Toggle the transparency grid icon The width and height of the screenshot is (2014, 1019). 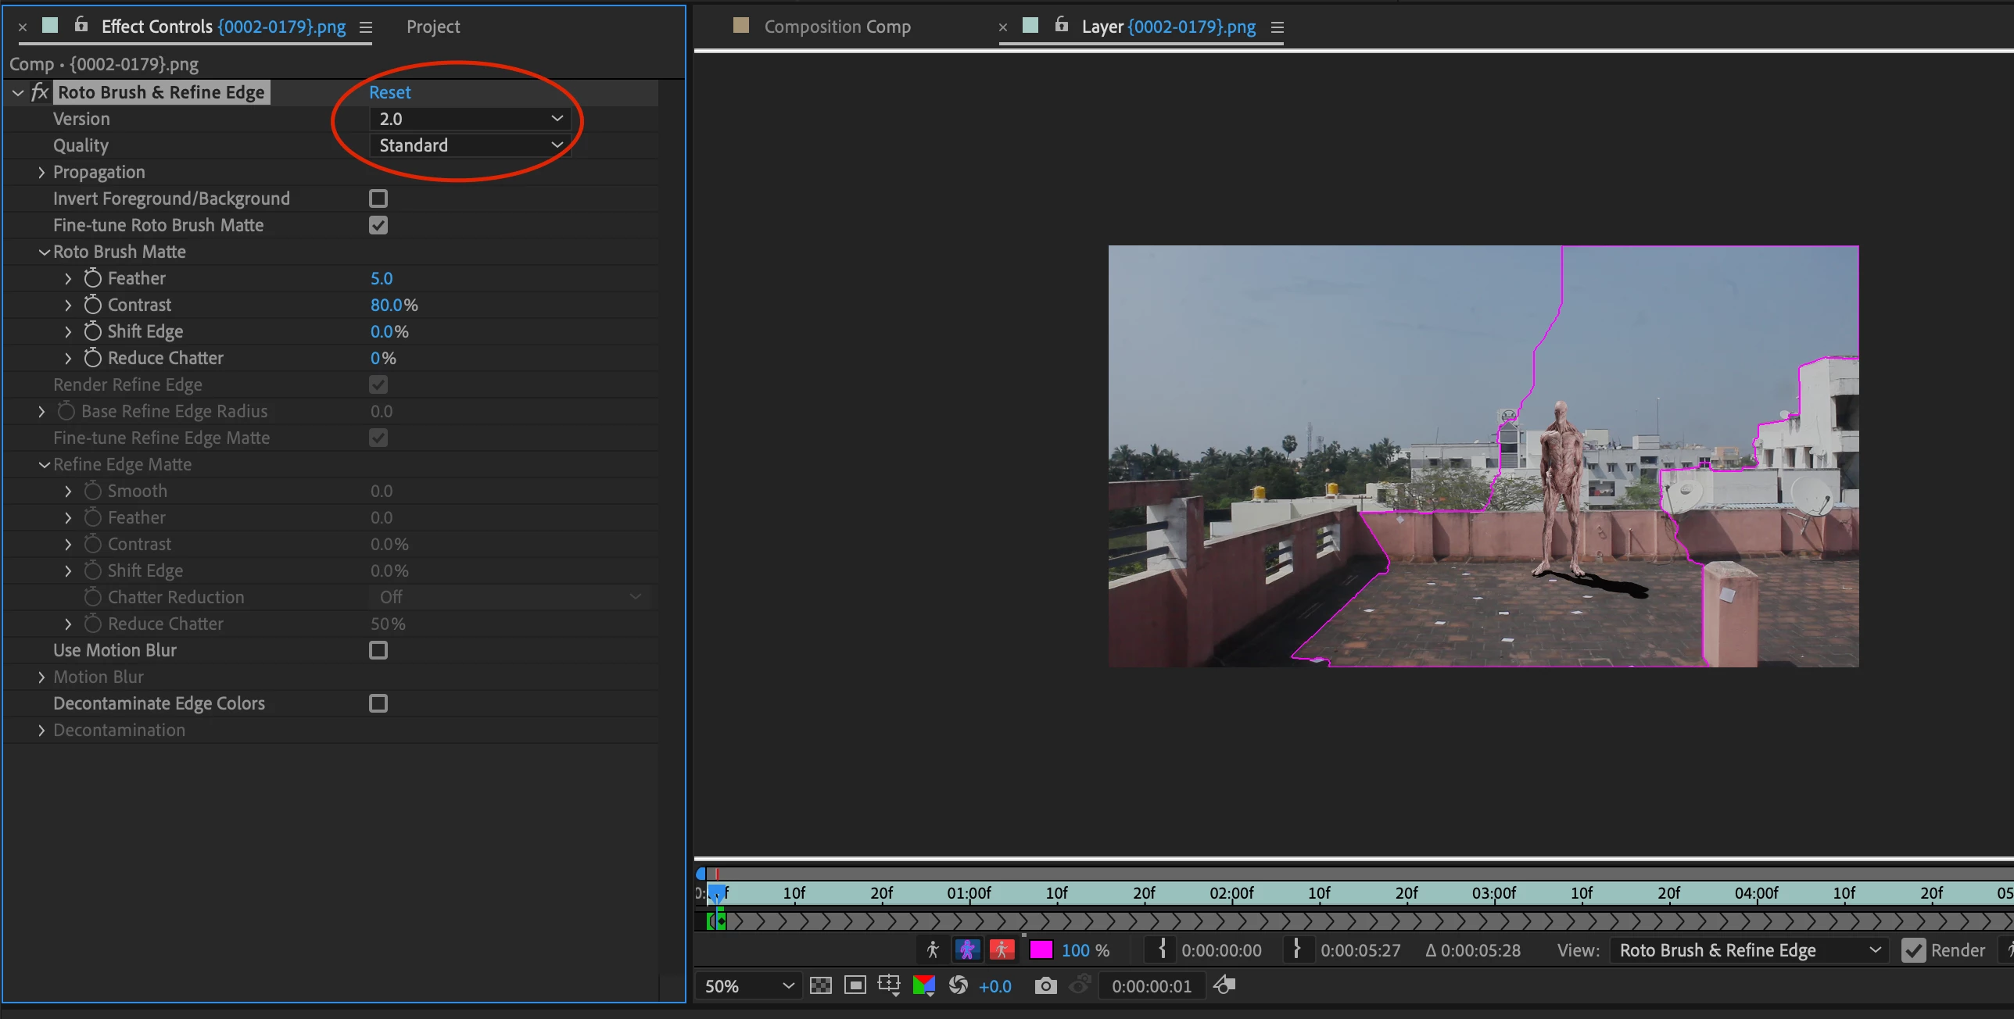[820, 985]
